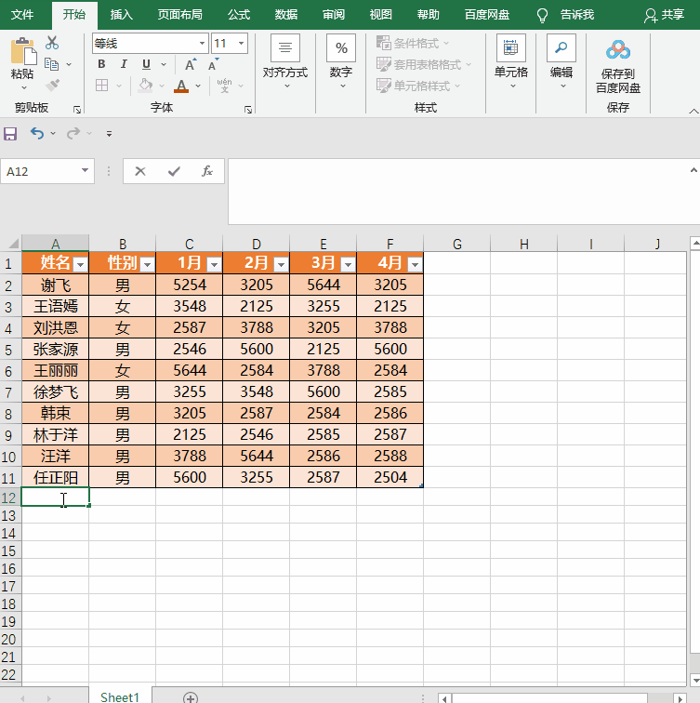Toggle Underline formatting

click(146, 64)
